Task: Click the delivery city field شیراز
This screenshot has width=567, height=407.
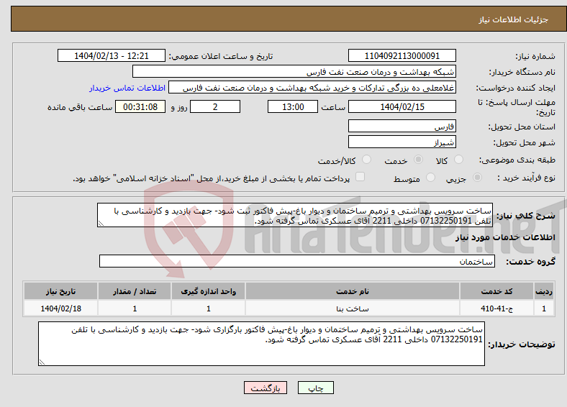Action: pyautogui.click(x=402, y=142)
